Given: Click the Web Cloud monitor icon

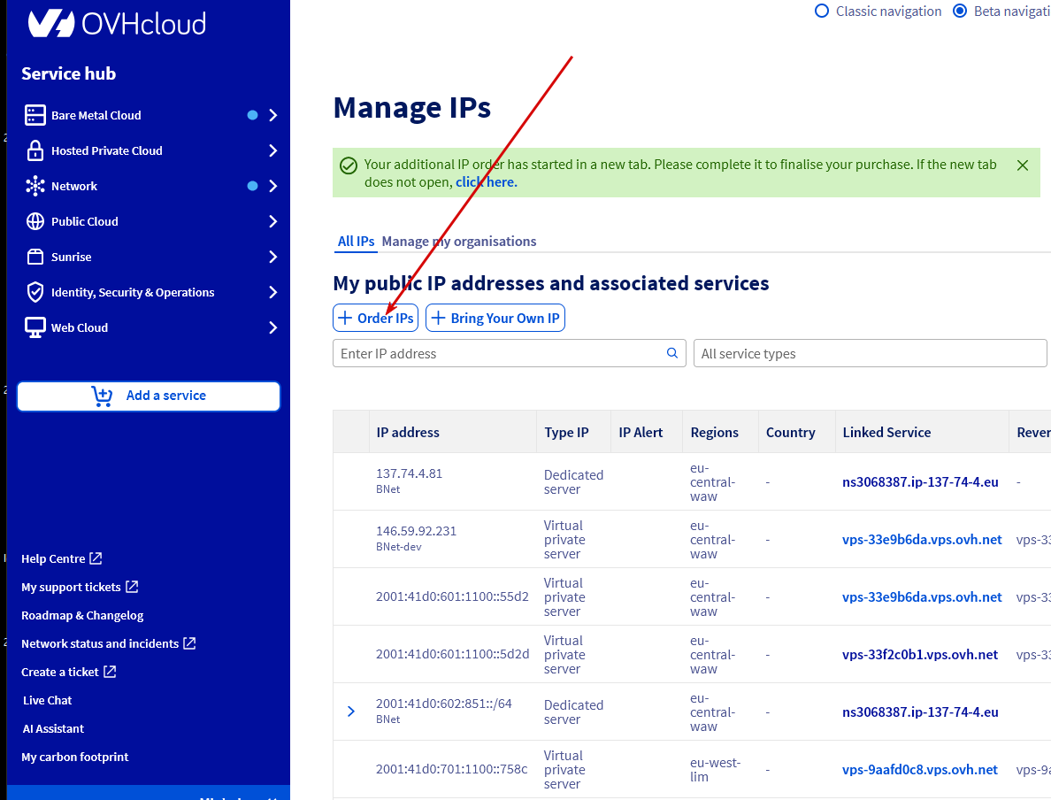Looking at the screenshot, I should 35,327.
